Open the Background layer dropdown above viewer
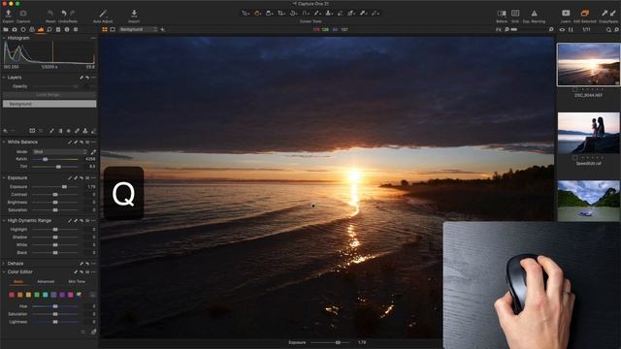Screen dimensions: 621x349 click(x=138, y=29)
